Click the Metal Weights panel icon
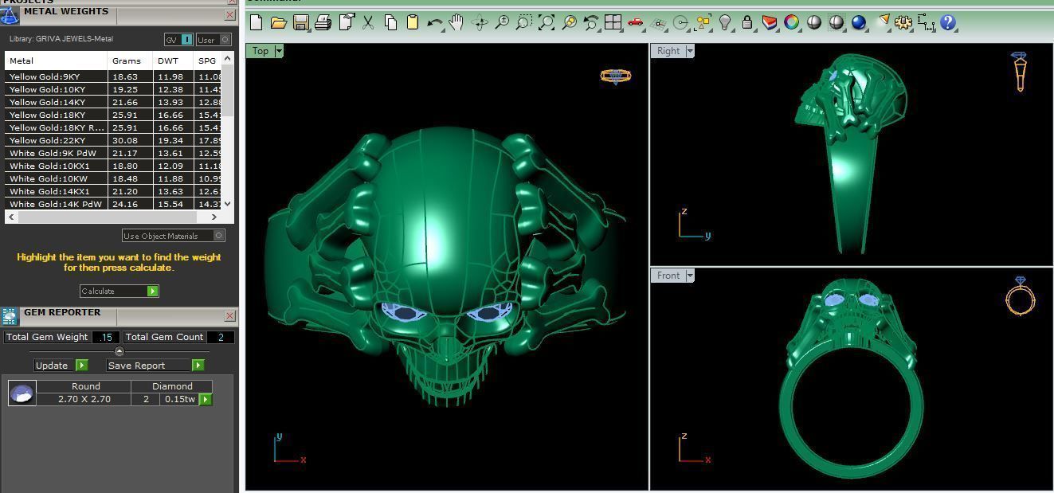Viewport: 1054px width, 493px height. 10,15
